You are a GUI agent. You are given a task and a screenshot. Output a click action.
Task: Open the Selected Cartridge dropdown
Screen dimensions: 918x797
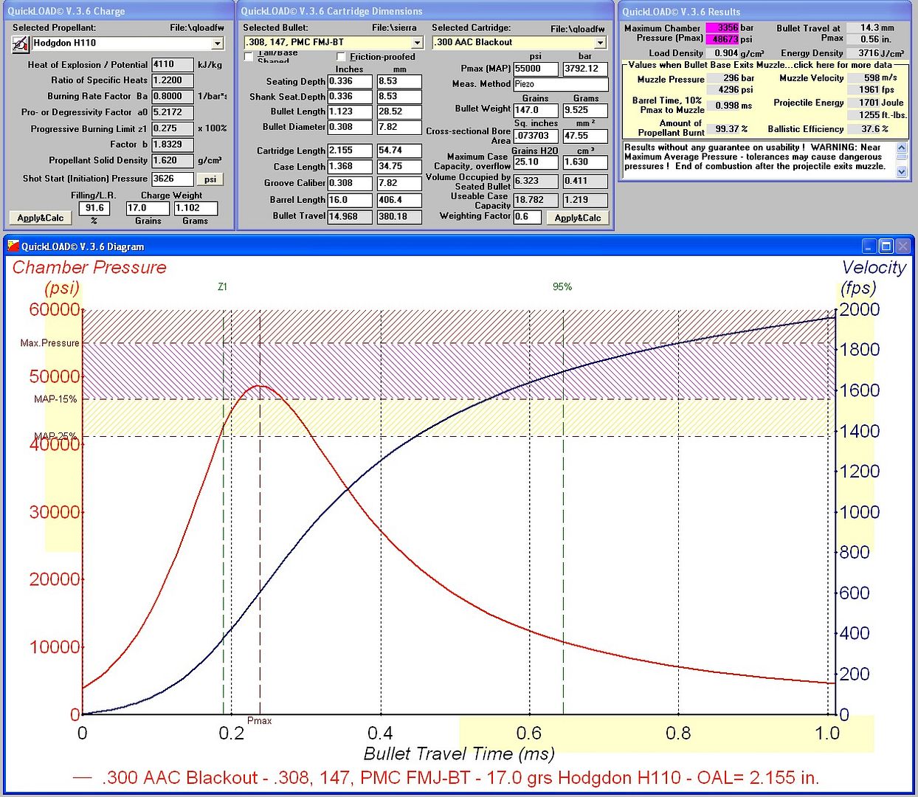click(x=600, y=43)
